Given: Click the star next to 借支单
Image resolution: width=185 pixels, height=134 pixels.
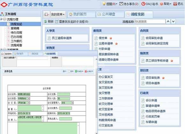Looking at the screenshot, I should (x=111, y=38).
